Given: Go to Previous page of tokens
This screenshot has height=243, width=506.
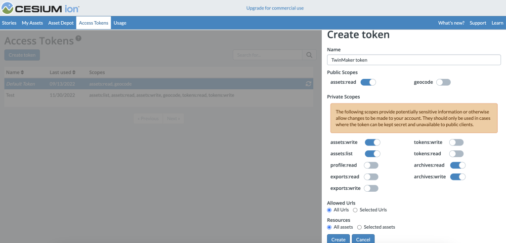Looking at the screenshot, I should click(148, 118).
